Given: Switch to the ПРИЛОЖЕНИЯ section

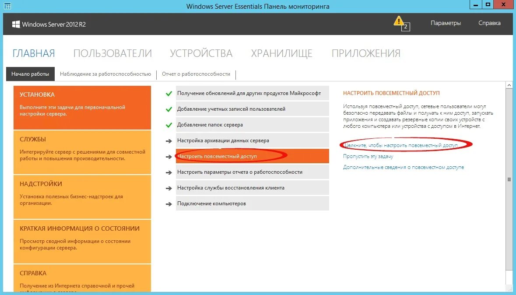Looking at the screenshot, I should (366, 53).
